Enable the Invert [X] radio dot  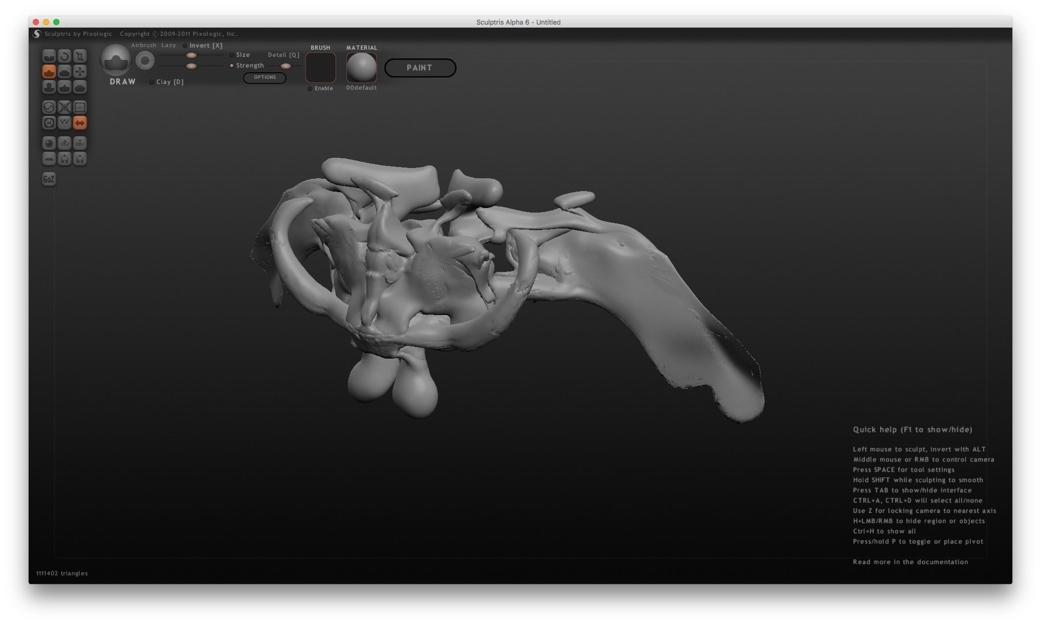point(185,46)
